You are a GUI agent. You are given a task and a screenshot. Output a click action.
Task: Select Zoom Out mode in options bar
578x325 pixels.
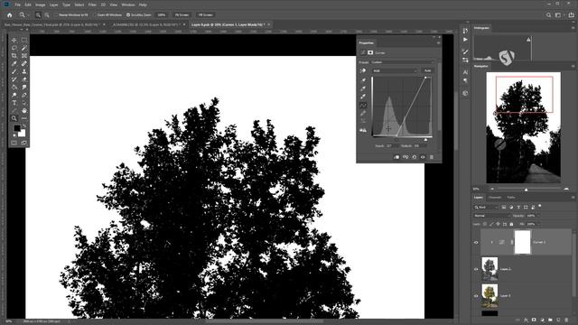pyautogui.click(x=47, y=15)
